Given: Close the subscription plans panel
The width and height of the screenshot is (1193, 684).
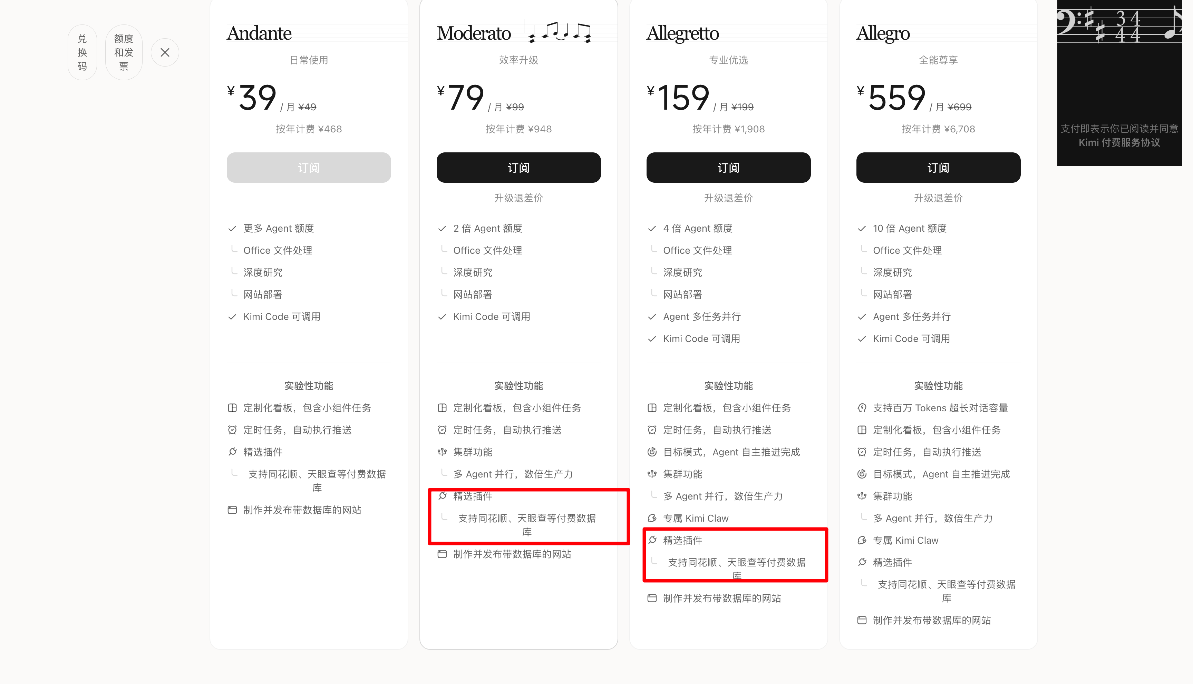Looking at the screenshot, I should [165, 52].
